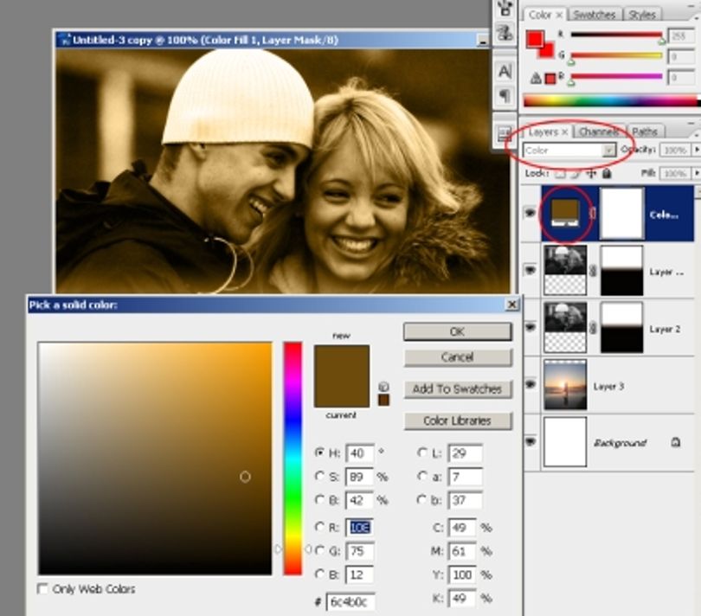Viewport: 701px width, 616px height.
Task: Expand the Fill slider arrow
Action: point(696,172)
